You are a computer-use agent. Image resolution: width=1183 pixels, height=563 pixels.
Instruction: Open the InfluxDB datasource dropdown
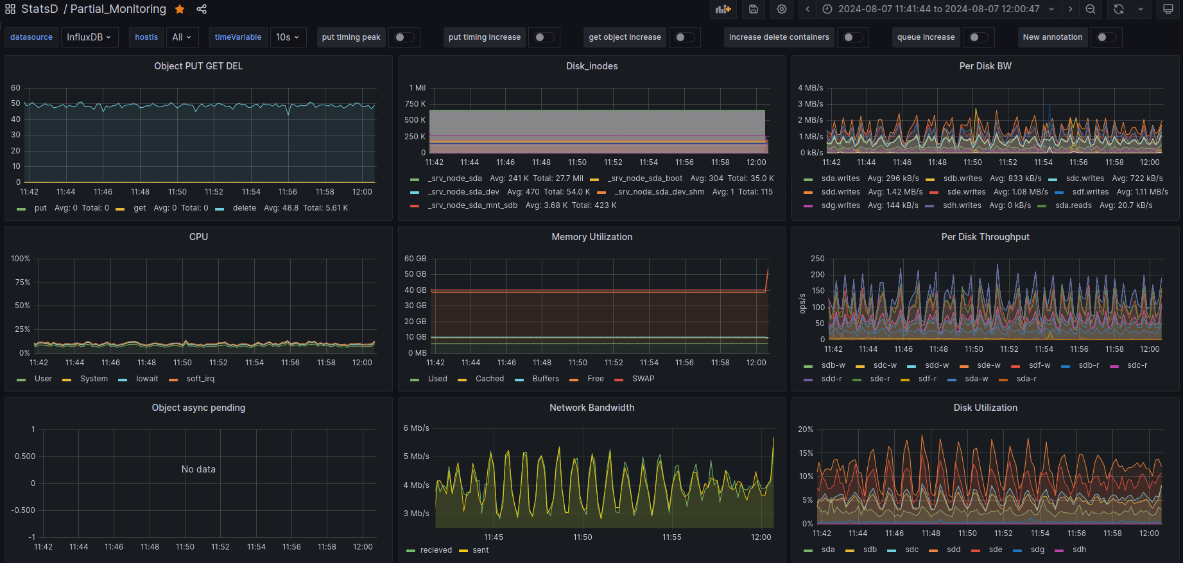(x=89, y=37)
